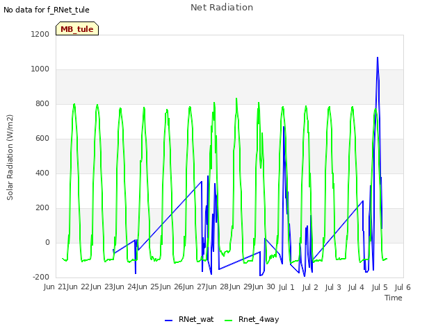The image size is (445, 333).
Task: Toggle the Rnet_4way legend entry
Action: point(252,319)
